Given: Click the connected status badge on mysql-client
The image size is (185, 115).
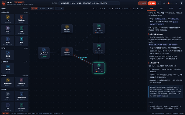Looking at the screenshot, I should tap(44, 57).
